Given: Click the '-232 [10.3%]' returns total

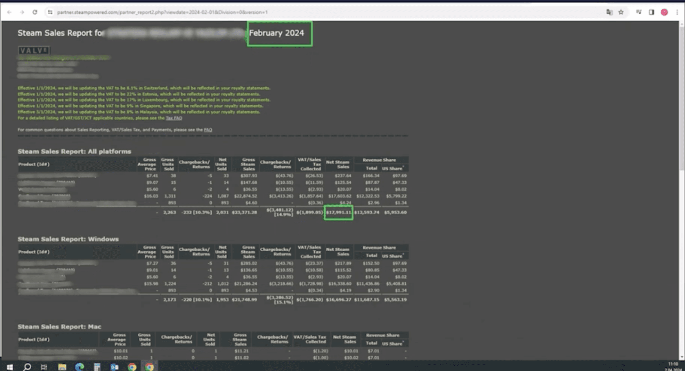Looking at the screenshot, I should (197, 212).
